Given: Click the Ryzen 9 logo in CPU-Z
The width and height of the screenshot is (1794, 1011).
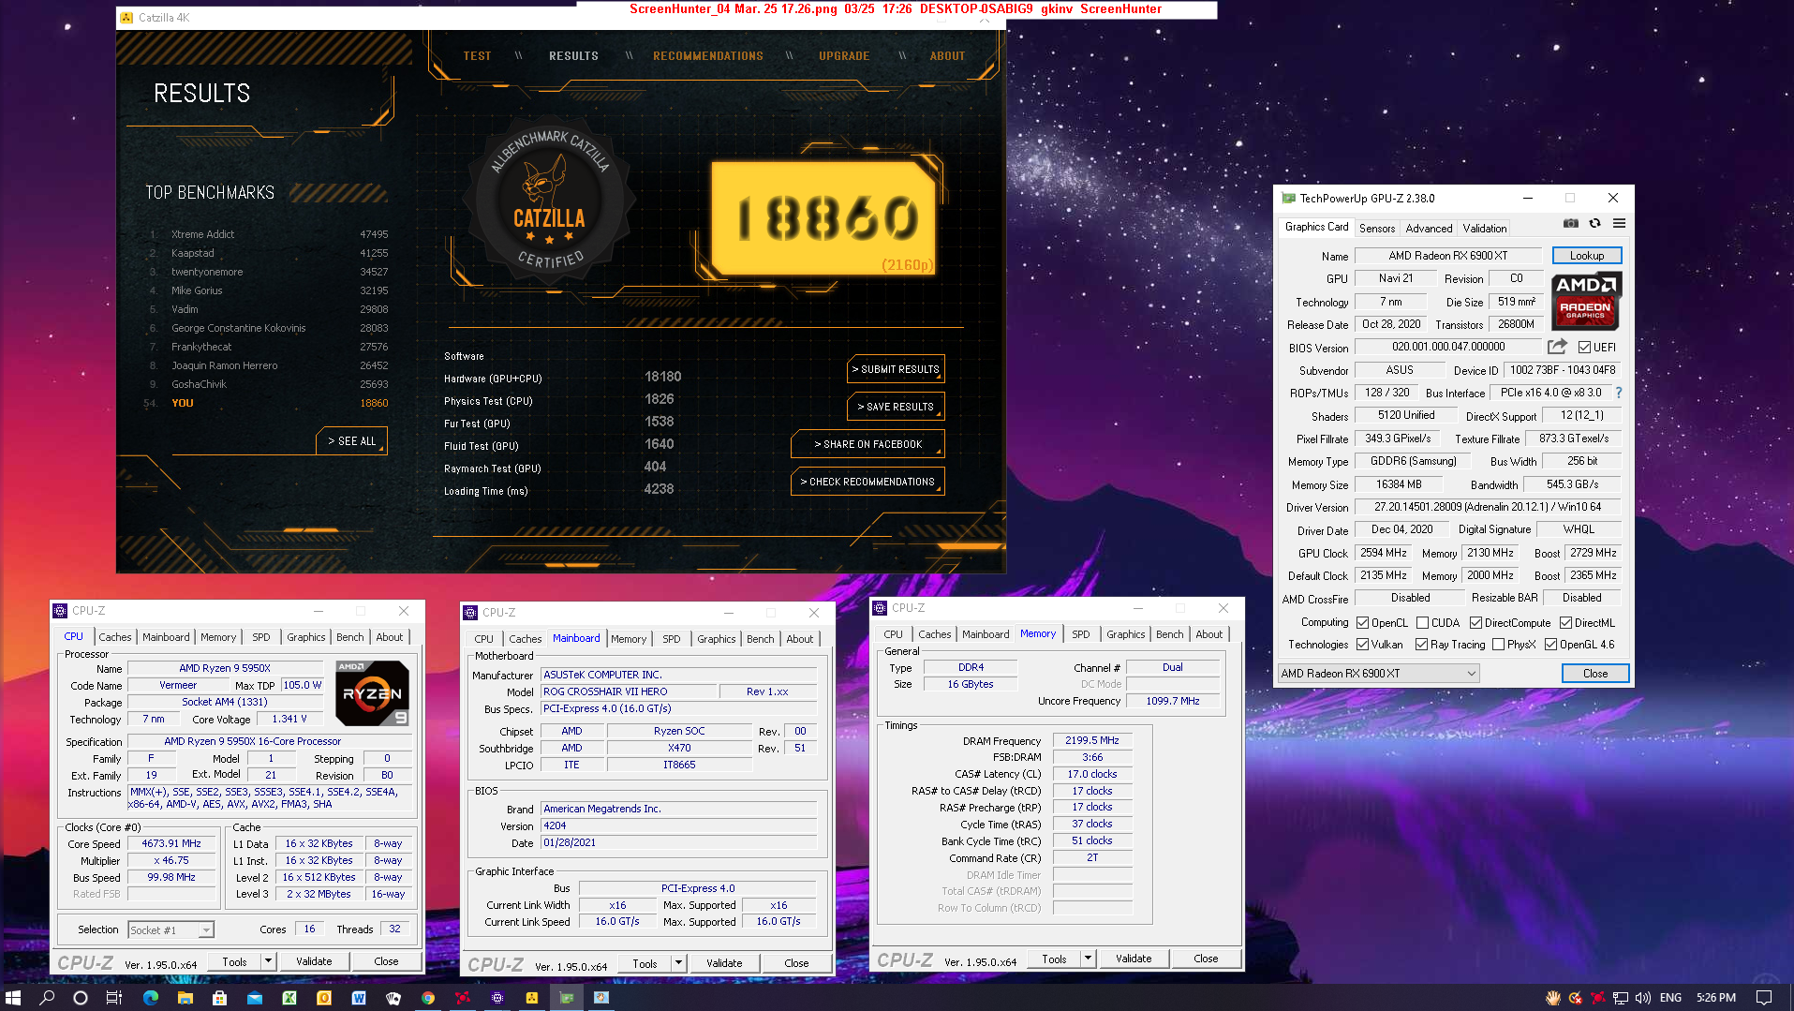Looking at the screenshot, I should [372, 693].
